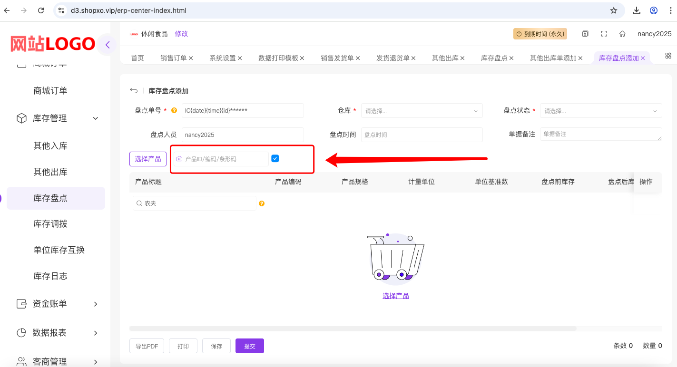Click the orange help icon beside product search

click(x=261, y=203)
